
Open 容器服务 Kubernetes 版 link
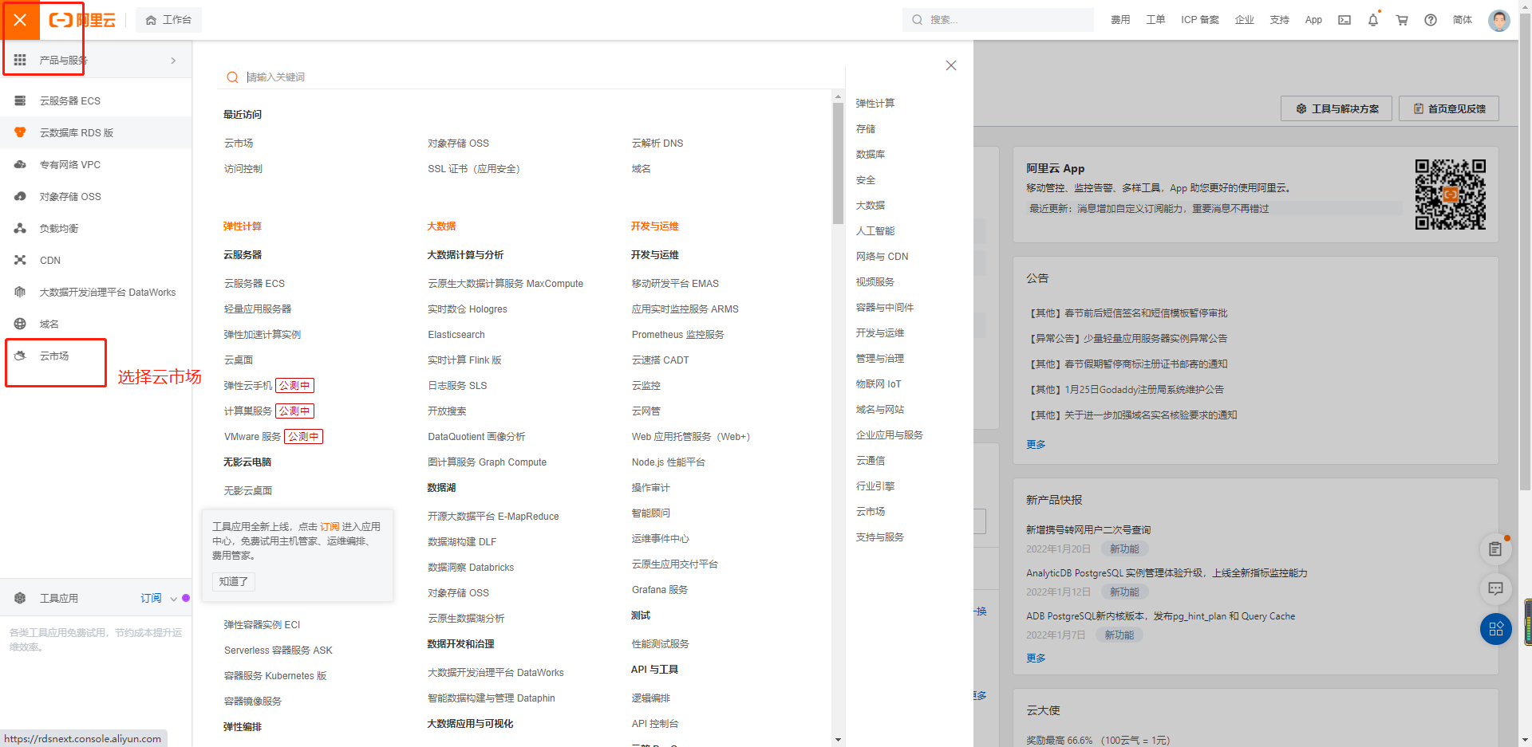coord(275,676)
